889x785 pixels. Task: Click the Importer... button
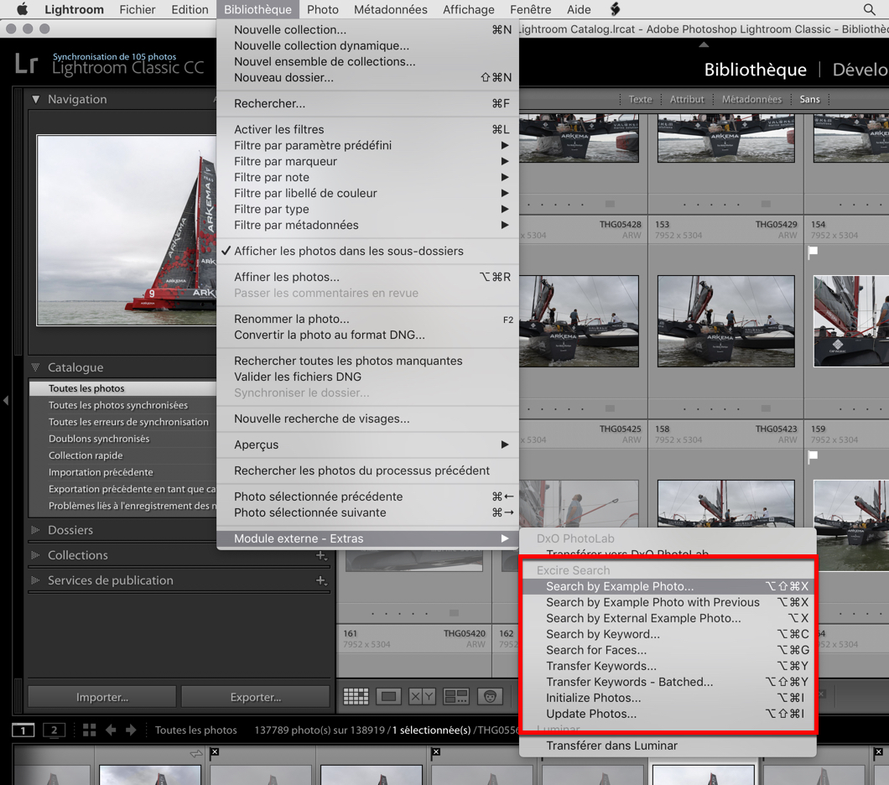coord(102,697)
